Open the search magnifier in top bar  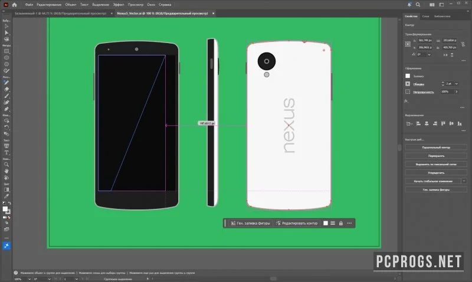point(418,5)
